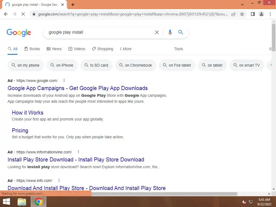Select Chrome in the taskbar
The image size is (276, 207).
(x=39, y=202)
